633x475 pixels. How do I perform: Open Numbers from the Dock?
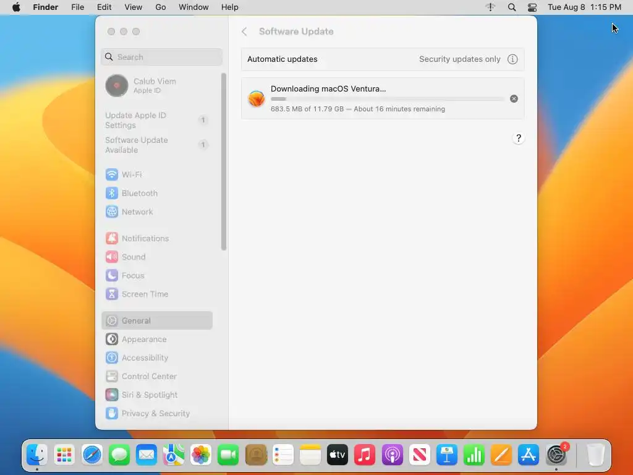coord(474,455)
